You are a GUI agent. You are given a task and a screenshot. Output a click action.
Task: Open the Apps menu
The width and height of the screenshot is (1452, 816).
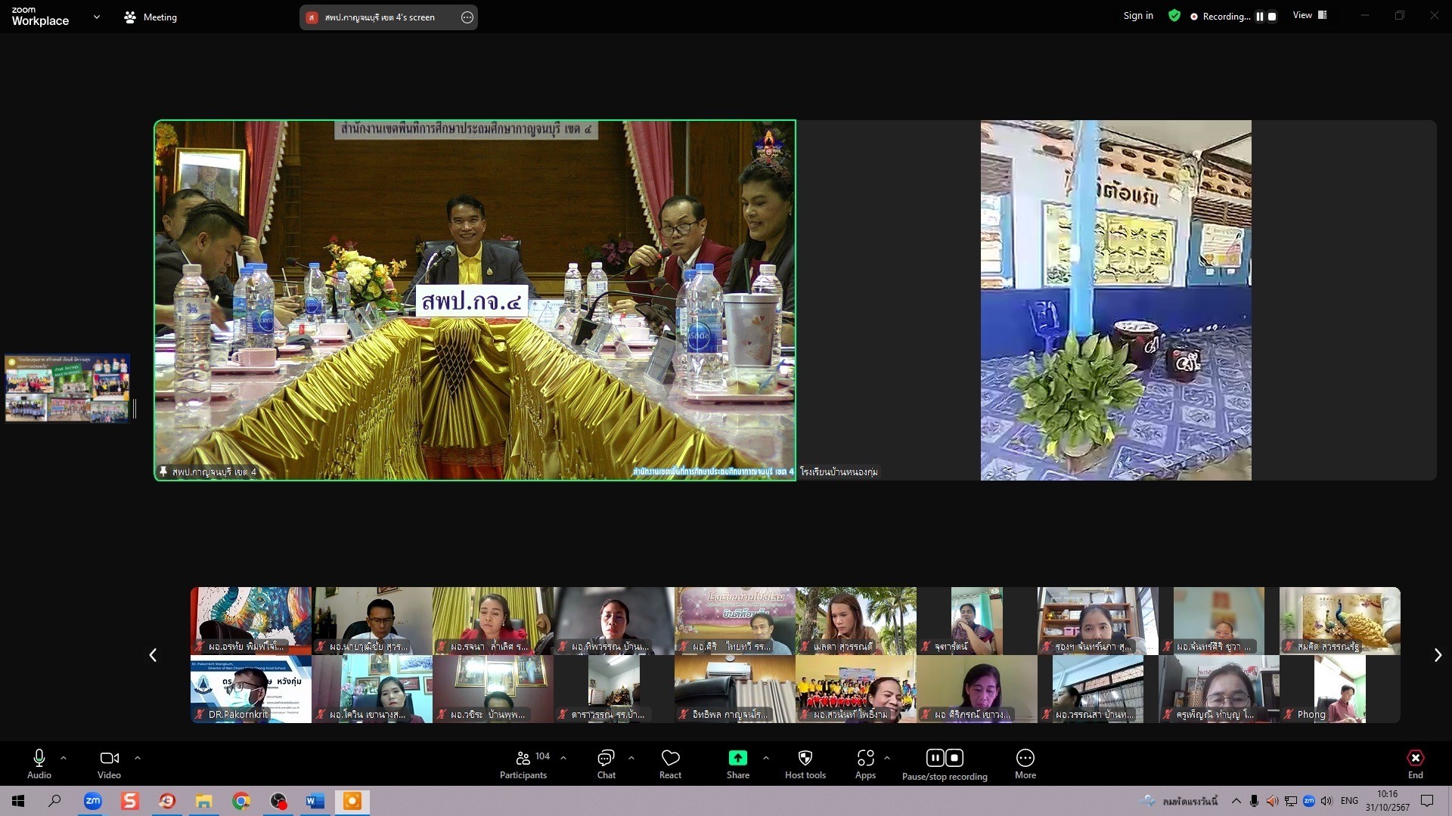click(x=865, y=764)
